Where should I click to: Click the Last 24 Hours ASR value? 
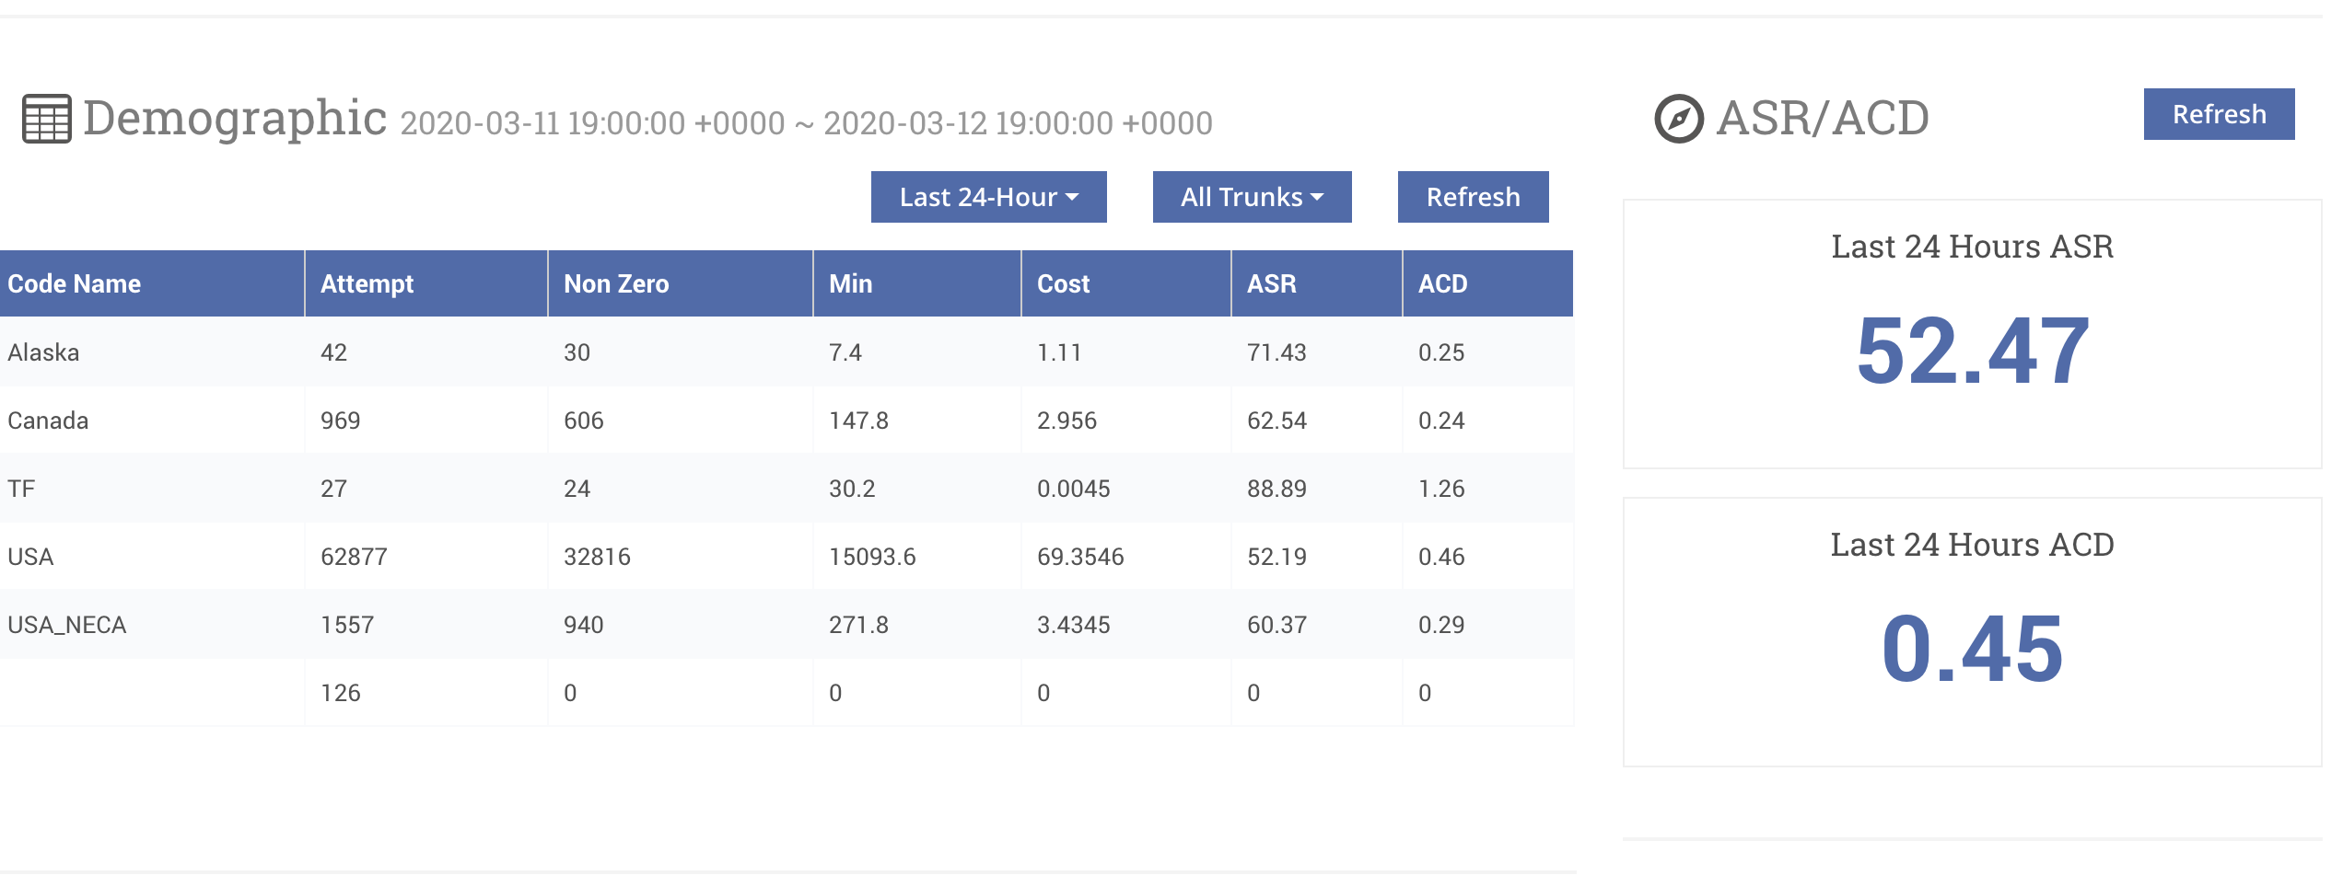[1972, 351]
